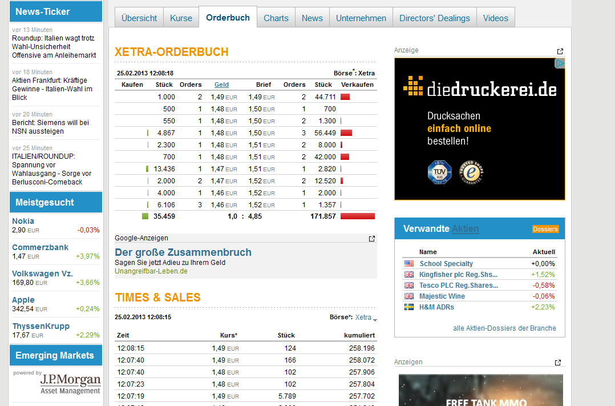Viewport: 615px width, 406px height.
Task: Click US flag icon for School Specialty
Action: click(409, 263)
